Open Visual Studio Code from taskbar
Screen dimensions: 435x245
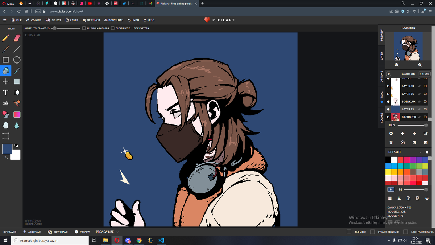pos(161,240)
